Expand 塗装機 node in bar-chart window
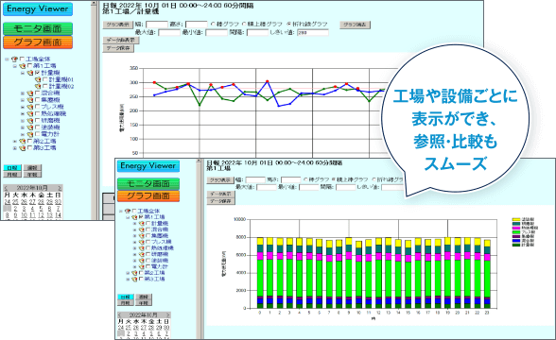The width and height of the screenshot is (556, 340). tap(134, 261)
